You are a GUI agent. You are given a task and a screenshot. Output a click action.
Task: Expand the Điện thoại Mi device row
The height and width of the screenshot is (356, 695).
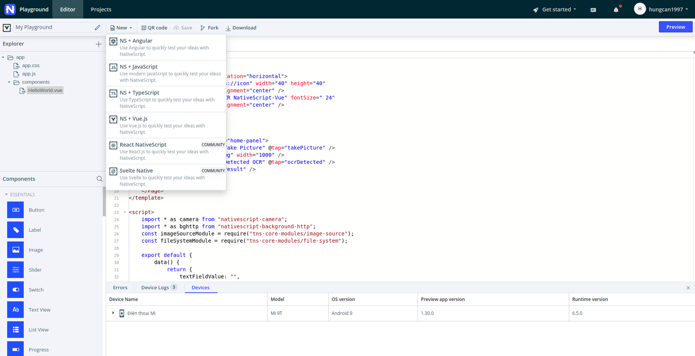click(113, 313)
